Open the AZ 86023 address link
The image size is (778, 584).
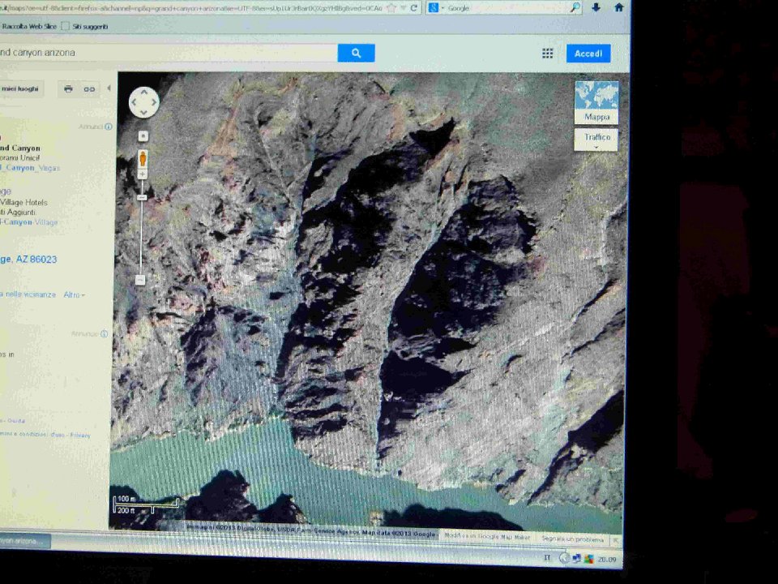28,260
